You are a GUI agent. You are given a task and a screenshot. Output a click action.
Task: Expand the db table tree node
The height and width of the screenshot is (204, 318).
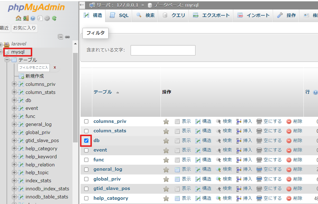[14, 100]
